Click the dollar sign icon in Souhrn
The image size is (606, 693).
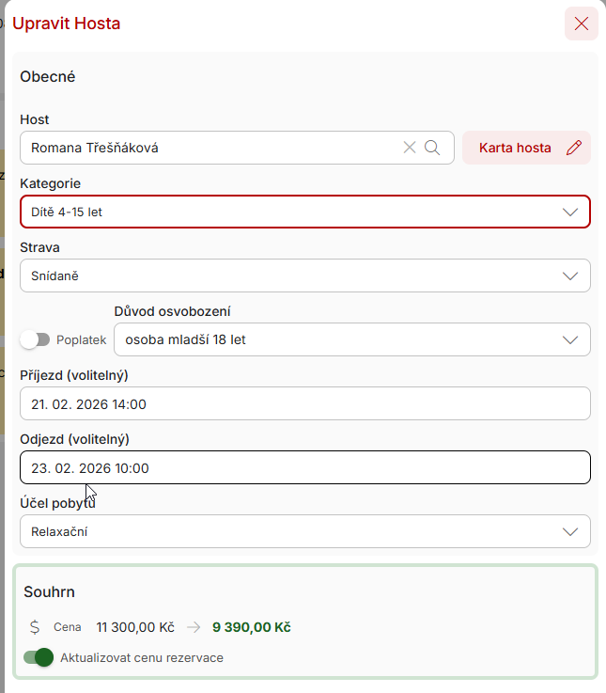click(35, 627)
